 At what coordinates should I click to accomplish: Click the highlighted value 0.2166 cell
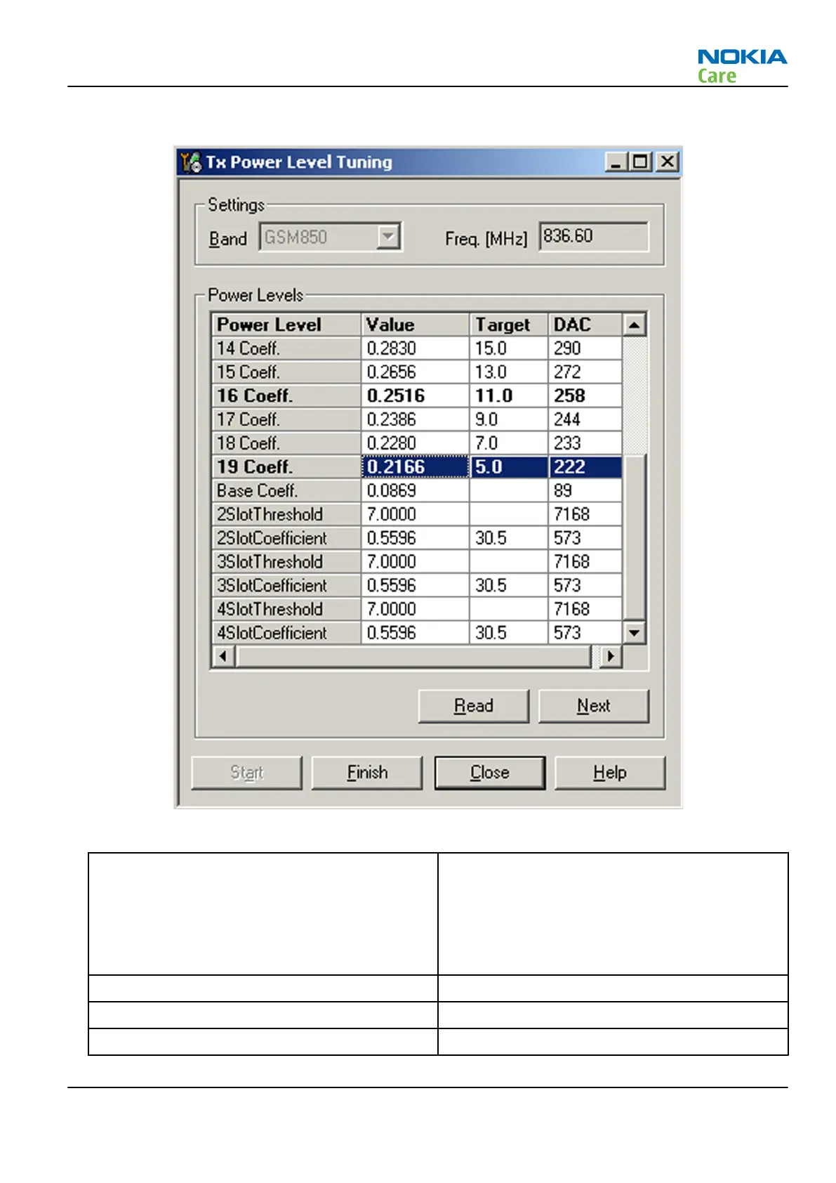[x=415, y=467]
